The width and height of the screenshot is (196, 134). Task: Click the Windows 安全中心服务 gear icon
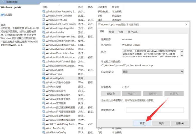44,82
